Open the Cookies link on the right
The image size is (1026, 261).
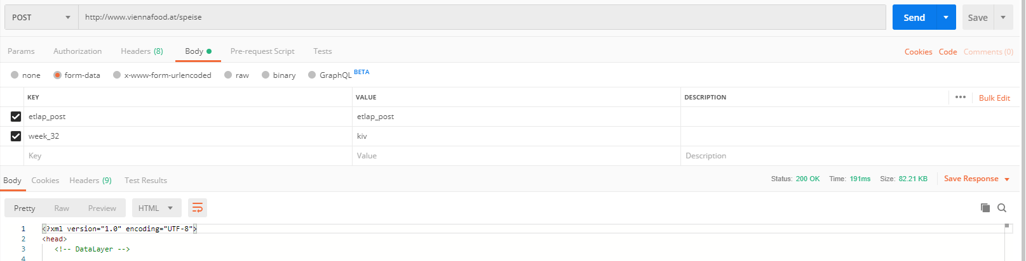pos(918,52)
